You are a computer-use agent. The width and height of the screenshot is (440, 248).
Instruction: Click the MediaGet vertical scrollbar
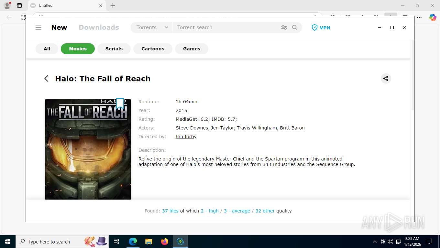(x=412, y=75)
